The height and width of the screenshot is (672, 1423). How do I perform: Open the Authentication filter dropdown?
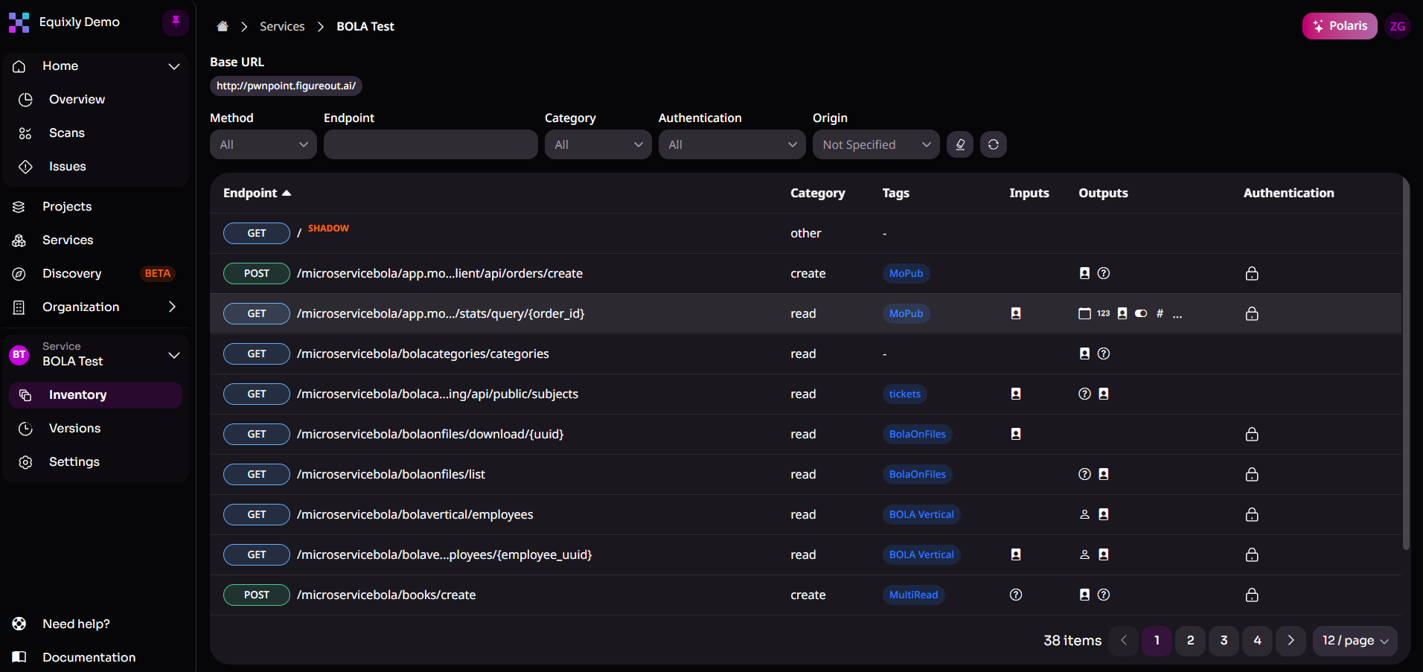[x=732, y=144]
